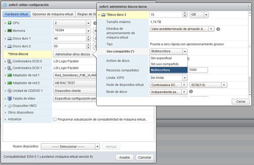
Task: Expand the Disco duro 1 row
Action: pos(5,38)
